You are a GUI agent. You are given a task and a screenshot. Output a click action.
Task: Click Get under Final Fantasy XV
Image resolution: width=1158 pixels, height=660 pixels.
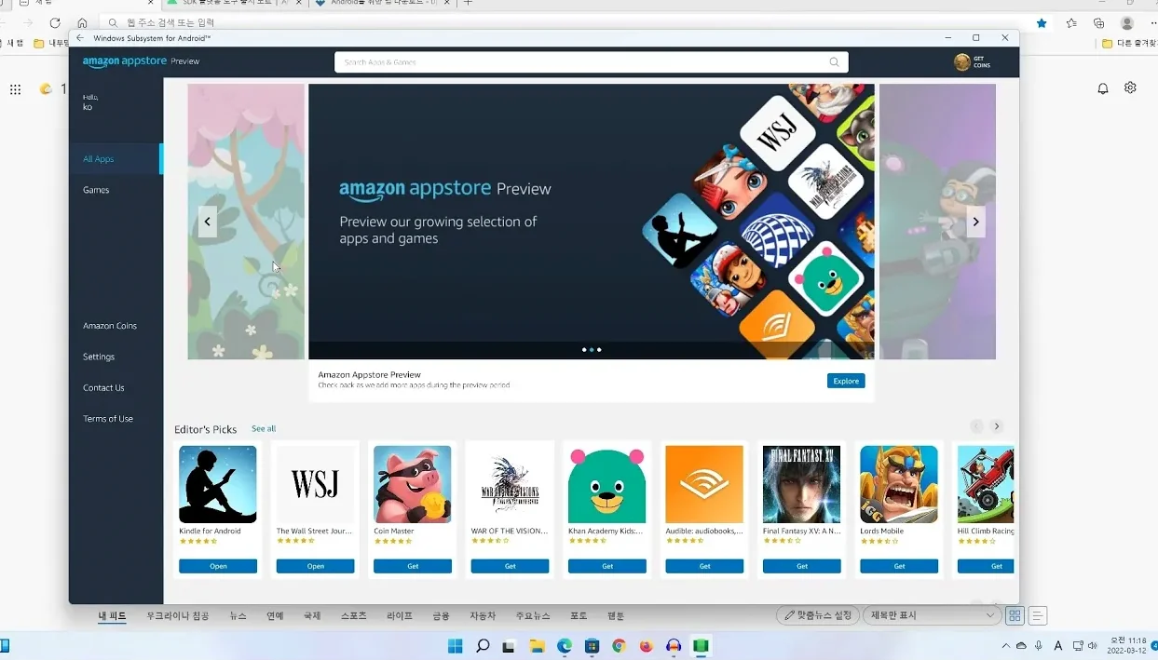pyautogui.click(x=801, y=566)
